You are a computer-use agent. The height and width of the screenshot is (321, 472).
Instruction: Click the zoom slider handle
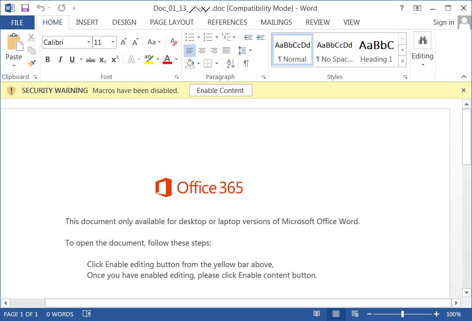(402, 314)
